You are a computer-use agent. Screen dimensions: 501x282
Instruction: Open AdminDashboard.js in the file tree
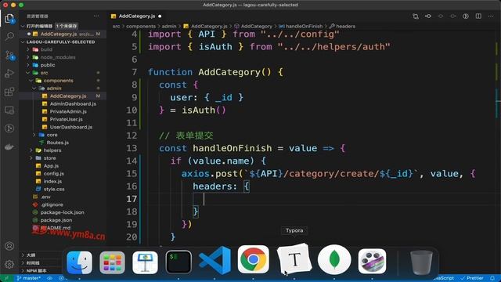pos(73,103)
